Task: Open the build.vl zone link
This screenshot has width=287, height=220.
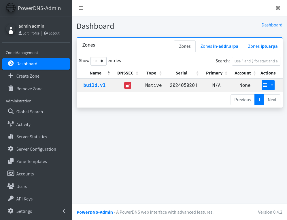Action: coord(94,85)
